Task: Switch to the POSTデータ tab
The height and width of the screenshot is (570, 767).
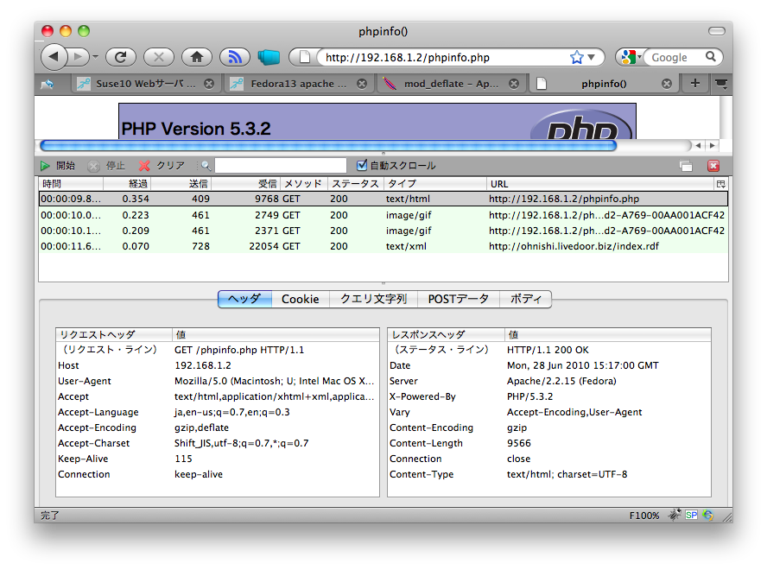Action: point(459,299)
